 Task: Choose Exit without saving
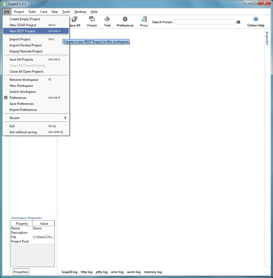tap(36, 132)
